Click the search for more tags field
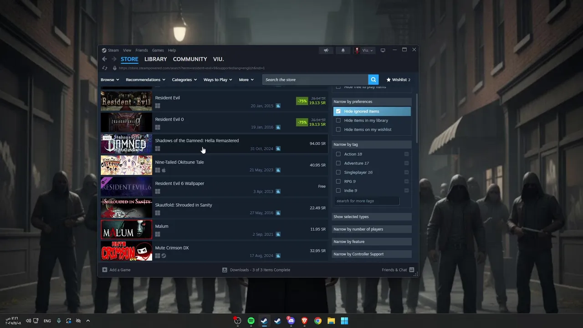 click(x=367, y=201)
